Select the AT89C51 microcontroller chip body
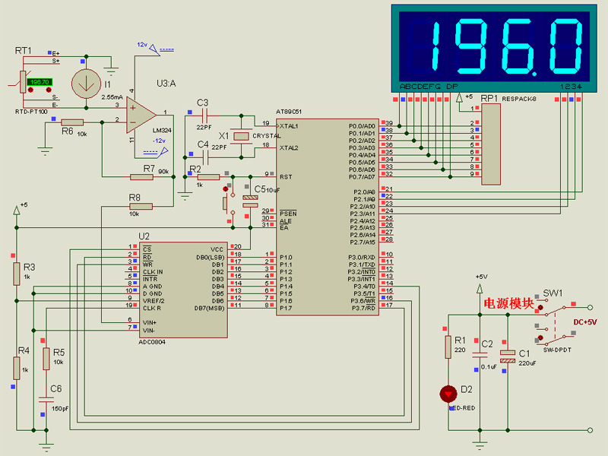The width and height of the screenshot is (608, 456). [328, 217]
